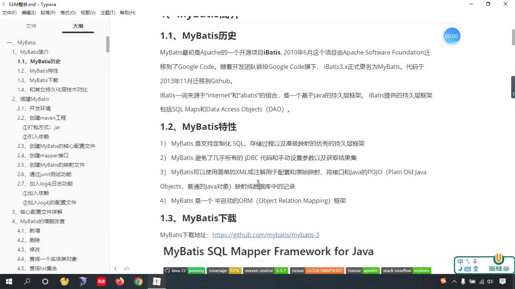The height and width of the screenshot is (289, 515).
Task: Go to 一、MyBatis outline heading
Action: coord(21,43)
